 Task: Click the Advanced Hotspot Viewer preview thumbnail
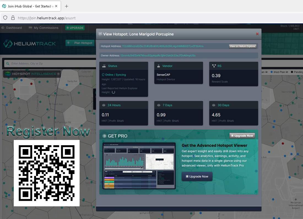(x=139, y=166)
